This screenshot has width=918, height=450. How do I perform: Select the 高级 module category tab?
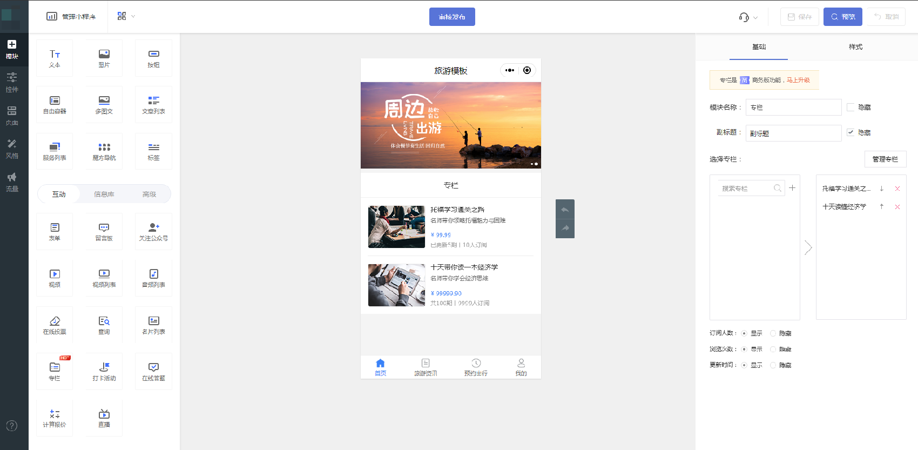(x=149, y=194)
